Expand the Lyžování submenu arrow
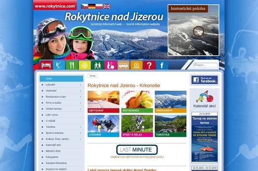258x171 pixels. tap(81, 85)
